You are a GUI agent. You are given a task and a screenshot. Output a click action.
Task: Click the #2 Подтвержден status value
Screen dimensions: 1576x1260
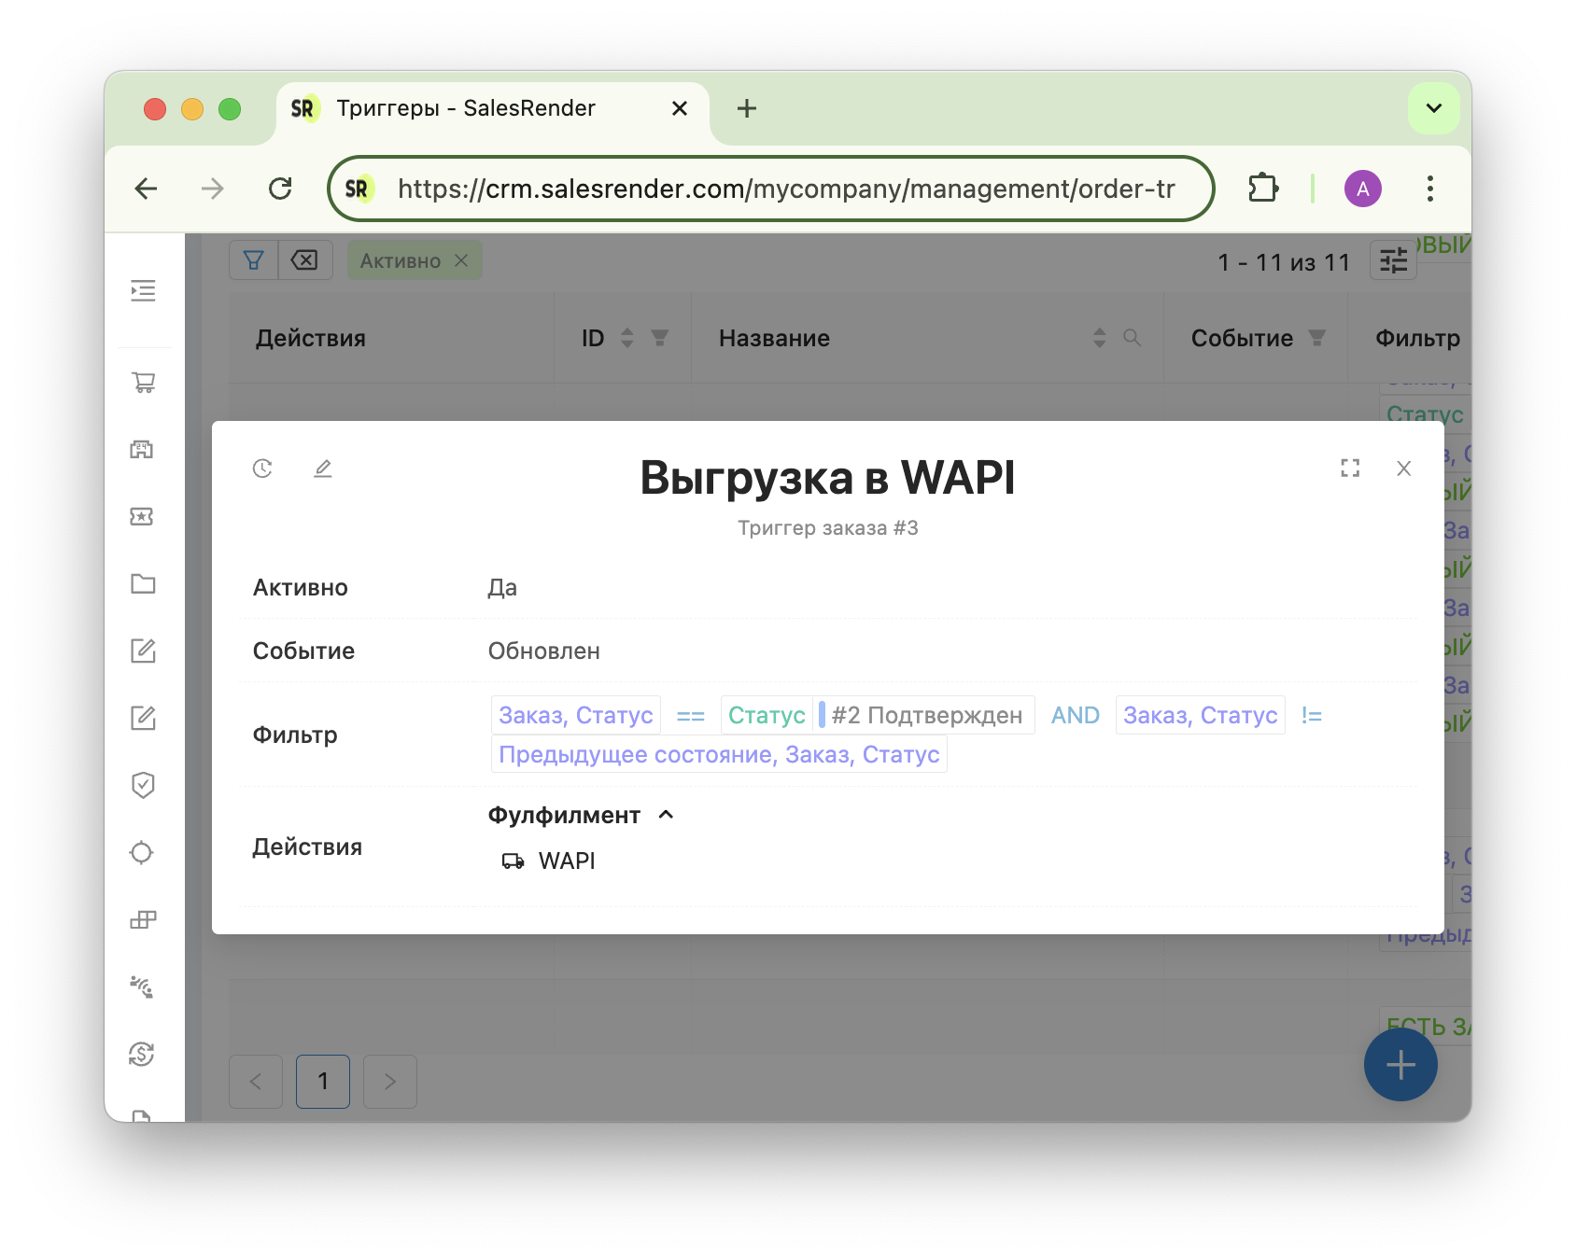pyautogui.click(x=927, y=715)
